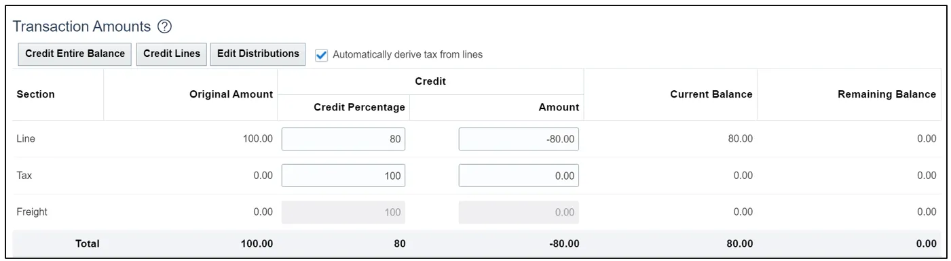
Task: Click the Remaining Balance column header
Action: [x=887, y=94]
